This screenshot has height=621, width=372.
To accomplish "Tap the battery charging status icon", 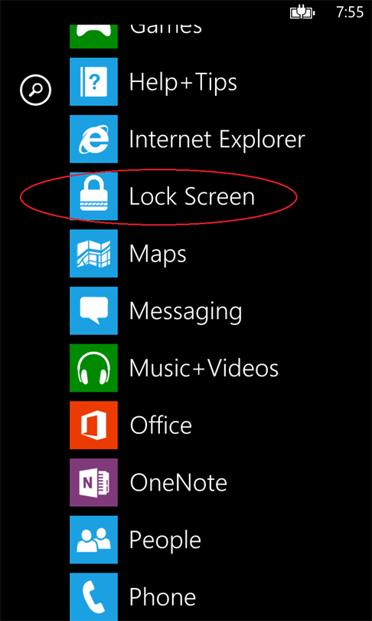I will 302,13.
